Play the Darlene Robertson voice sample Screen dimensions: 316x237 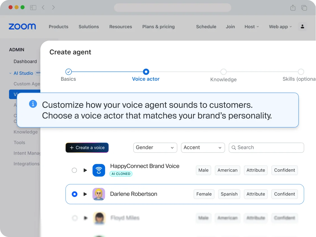[85, 194]
